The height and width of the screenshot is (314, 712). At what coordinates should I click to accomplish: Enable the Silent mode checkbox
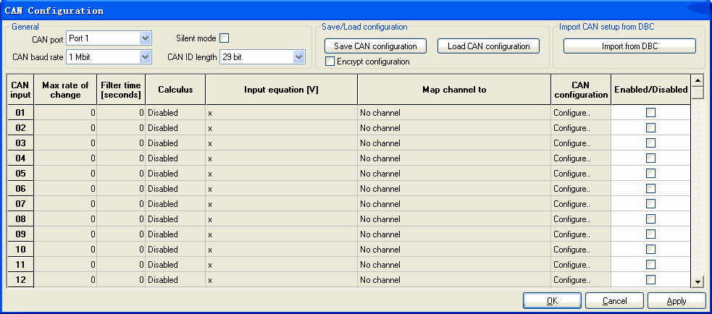click(x=224, y=38)
